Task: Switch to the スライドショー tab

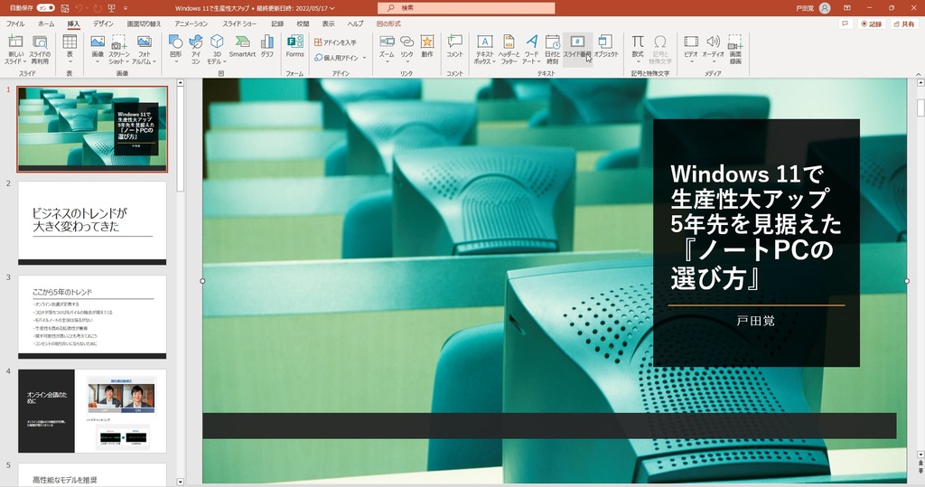Action: tap(239, 23)
